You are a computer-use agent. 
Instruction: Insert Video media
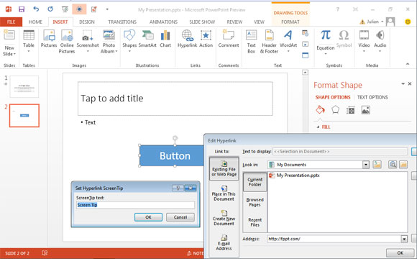364,40
